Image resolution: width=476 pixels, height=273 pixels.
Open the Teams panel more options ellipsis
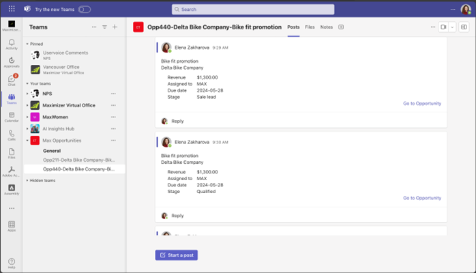[94, 27]
